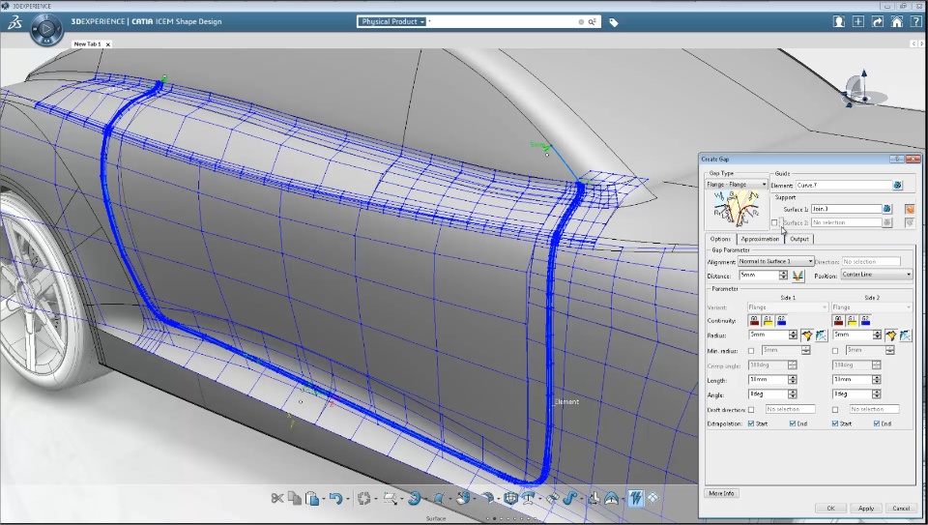The image size is (928, 525).
Task: Click the Undo arrow icon
Action: point(335,498)
